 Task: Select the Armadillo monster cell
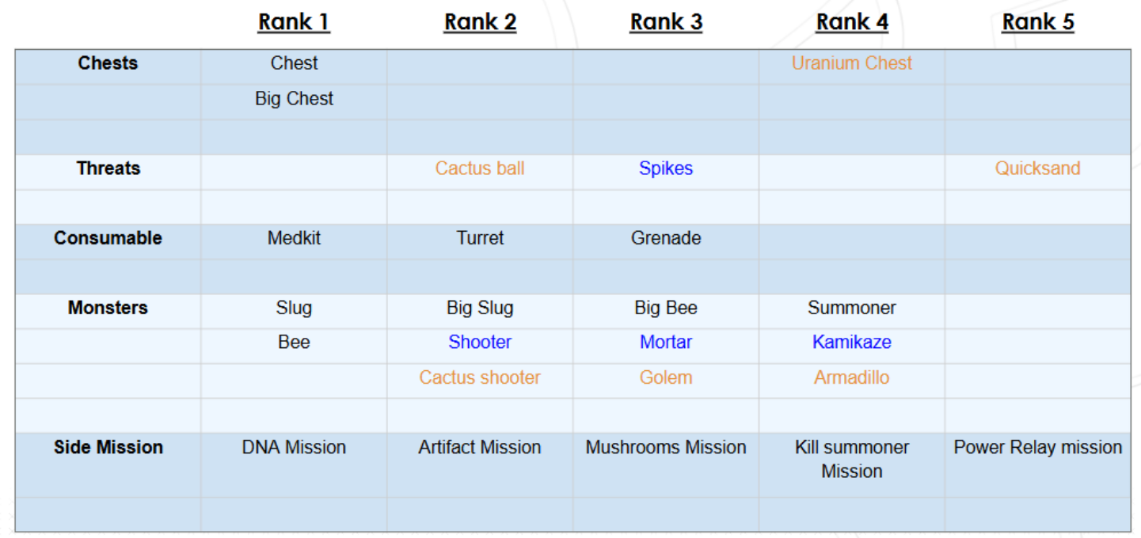[852, 377]
